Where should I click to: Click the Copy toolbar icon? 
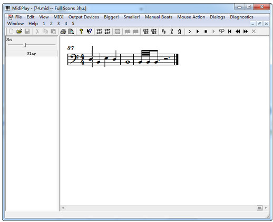pos(45,32)
